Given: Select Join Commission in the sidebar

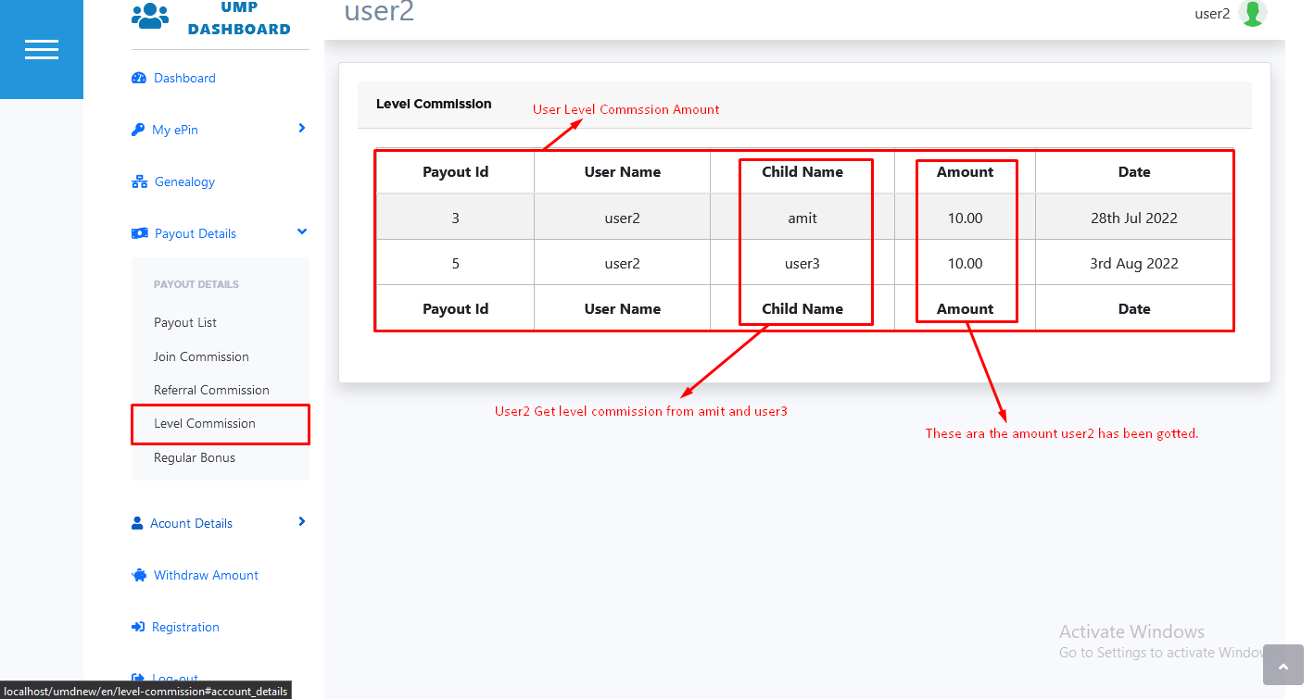Looking at the screenshot, I should tap(201, 357).
